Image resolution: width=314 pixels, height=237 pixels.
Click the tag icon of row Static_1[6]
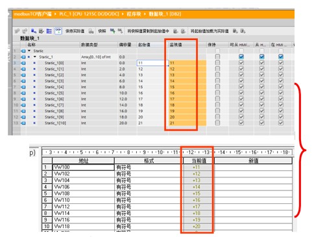click(x=23, y=99)
